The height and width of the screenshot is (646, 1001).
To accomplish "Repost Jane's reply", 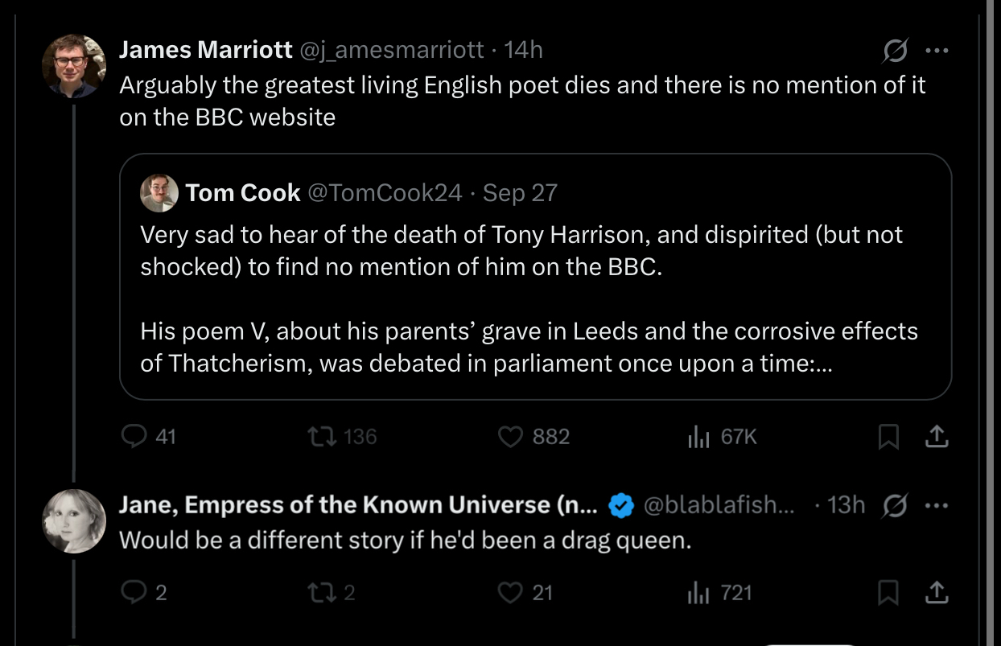I will click(x=320, y=593).
